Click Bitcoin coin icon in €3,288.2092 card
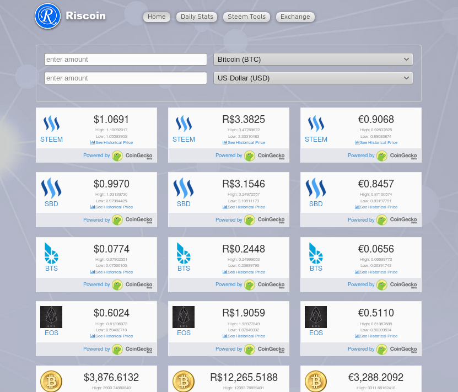 (x=316, y=381)
